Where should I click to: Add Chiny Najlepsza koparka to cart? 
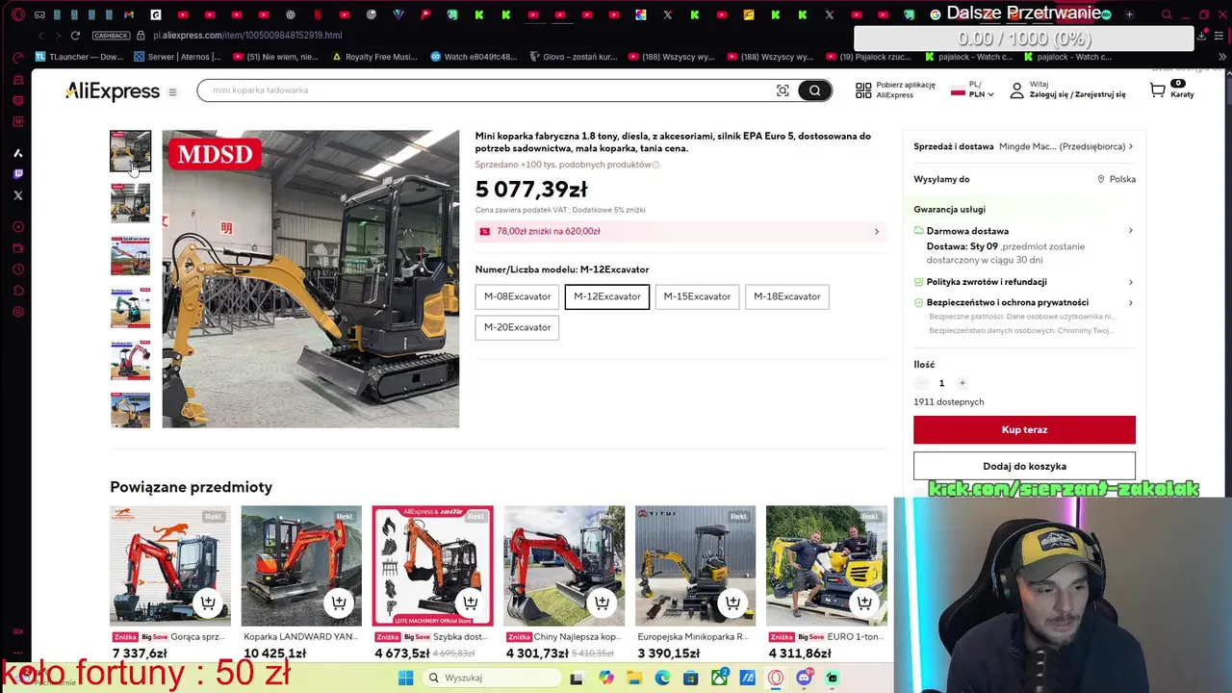pos(602,603)
